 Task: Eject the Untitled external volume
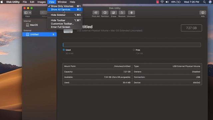(x=53, y=34)
